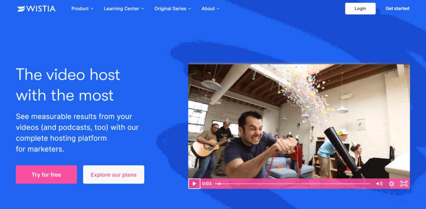Screen dimensions: 426x209
Task: Click the pink Try for free button
Action: 47,175
